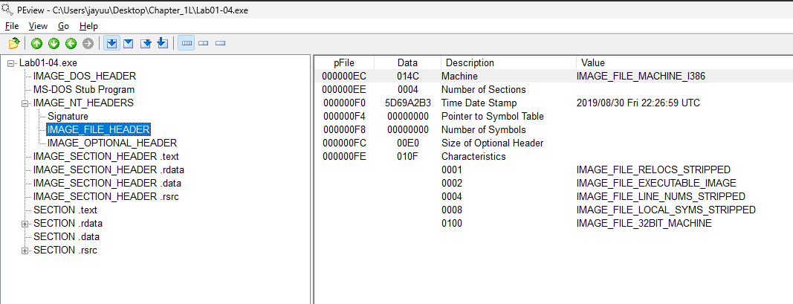Click the 2019/08/30 Fri 22:26:59 UTC value
The image size is (793, 304).
tap(638, 103)
